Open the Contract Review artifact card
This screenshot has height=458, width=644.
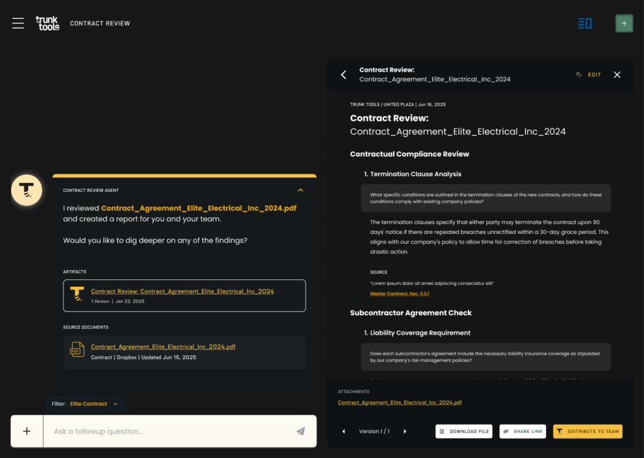point(184,295)
